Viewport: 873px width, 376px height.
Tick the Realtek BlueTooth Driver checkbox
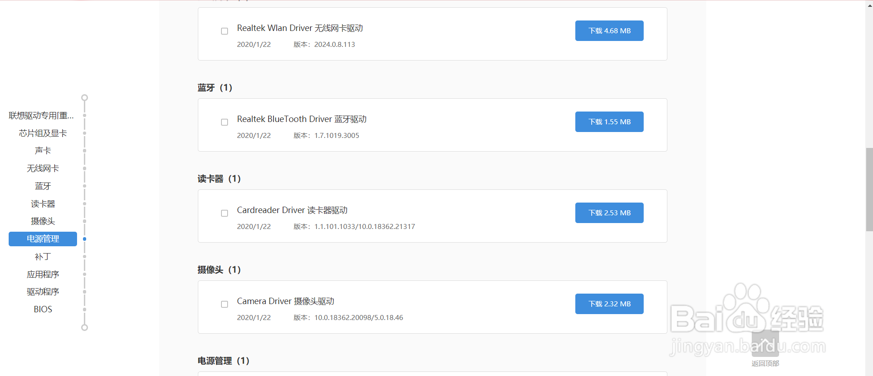click(x=224, y=122)
